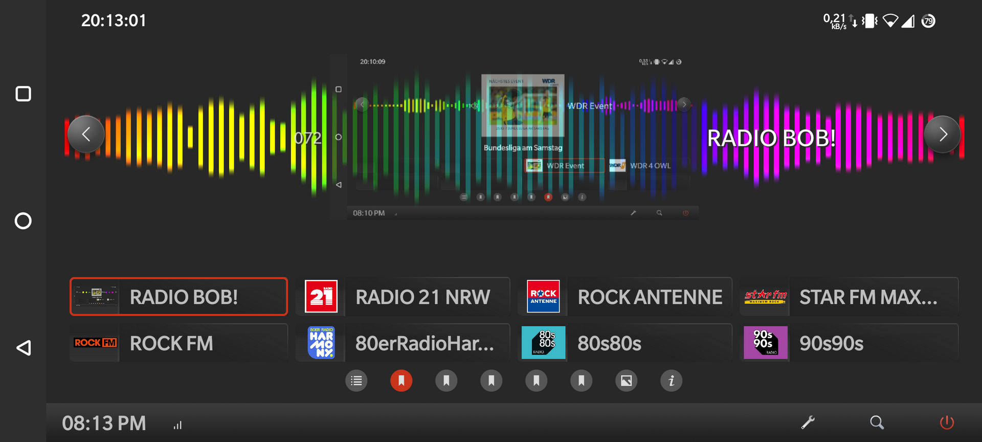Toggle the red power button

[x=947, y=423]
